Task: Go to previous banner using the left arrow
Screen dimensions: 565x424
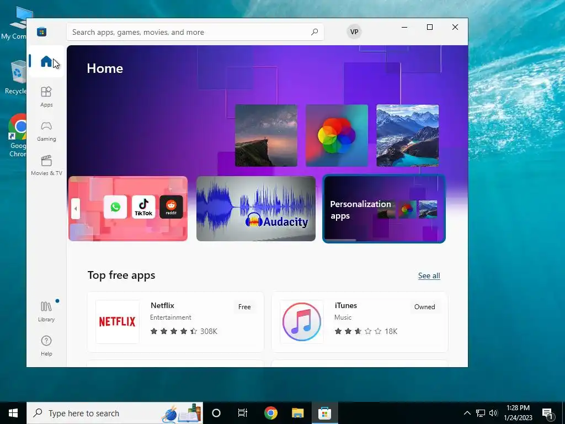Action: tap(75, 208)
